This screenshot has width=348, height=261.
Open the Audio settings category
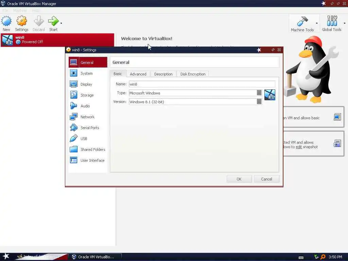pos(88,106)
